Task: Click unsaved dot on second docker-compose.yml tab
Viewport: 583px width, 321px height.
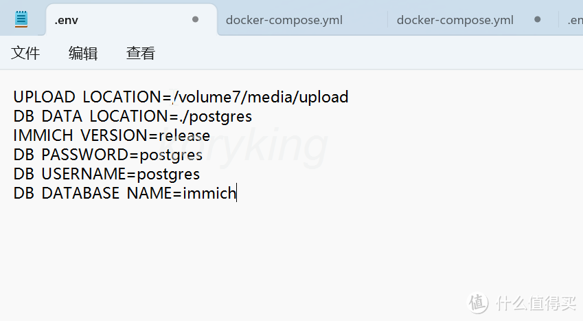Action: point(537,20)
